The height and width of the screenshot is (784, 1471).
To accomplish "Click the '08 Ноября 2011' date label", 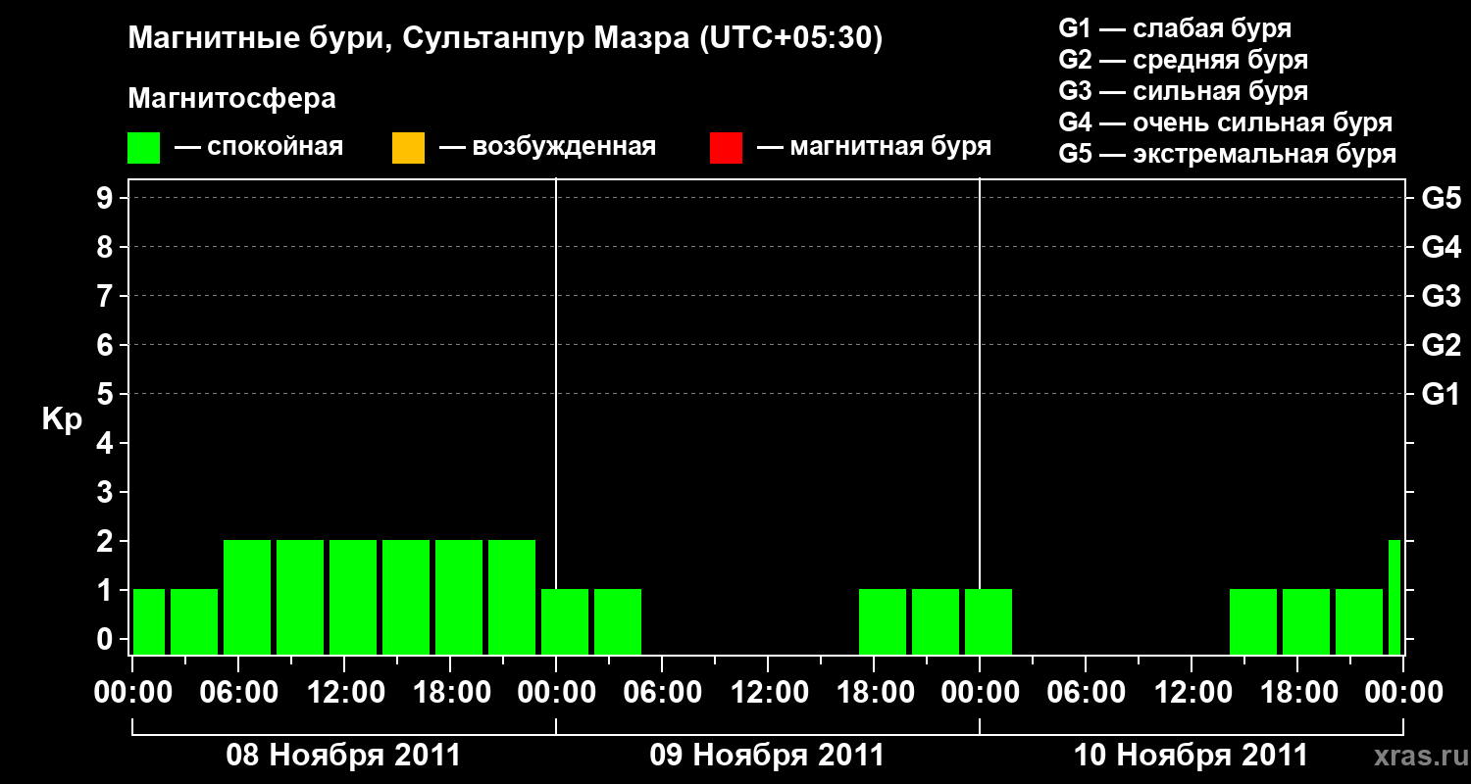I will [343, 756].
